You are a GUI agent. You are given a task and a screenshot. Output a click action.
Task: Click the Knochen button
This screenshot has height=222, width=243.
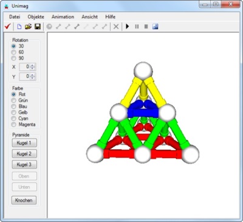[24, 200]
